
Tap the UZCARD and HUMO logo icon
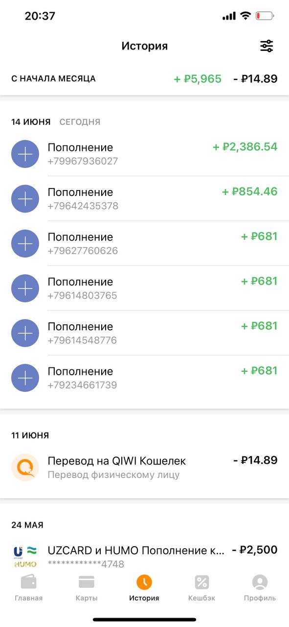click(x=25, y=557)
